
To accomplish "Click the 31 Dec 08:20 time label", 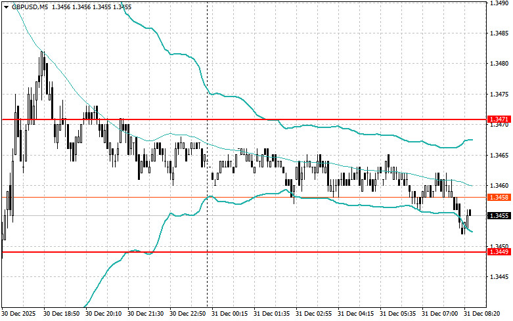I will tap(483, 314).
